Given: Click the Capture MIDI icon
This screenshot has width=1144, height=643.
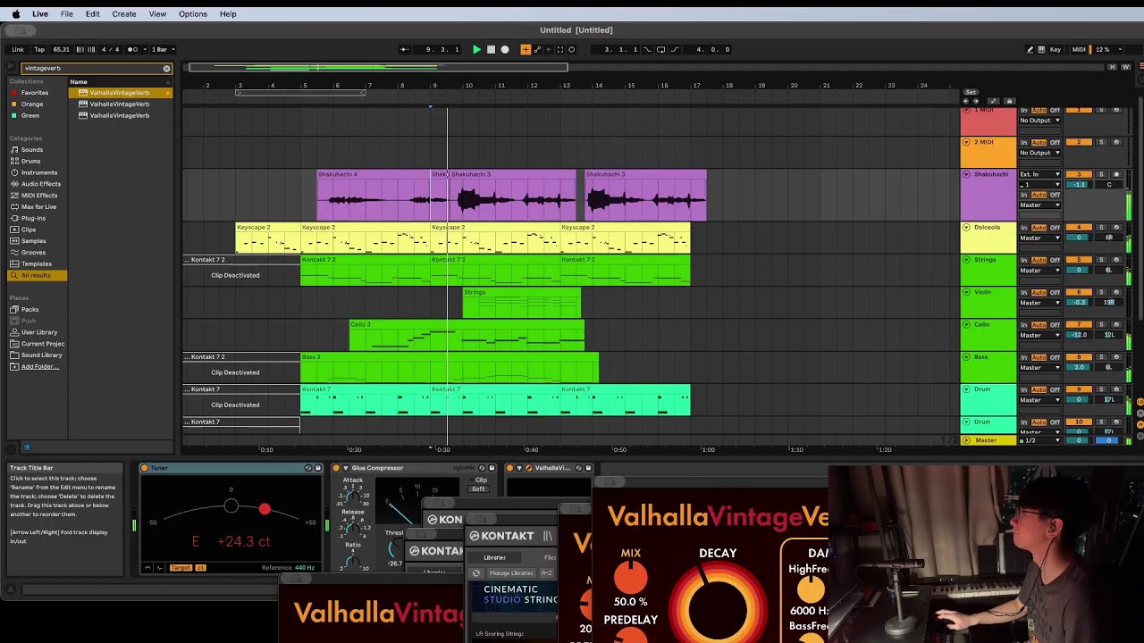Looking at the screenshot, I should pos(560,49).
